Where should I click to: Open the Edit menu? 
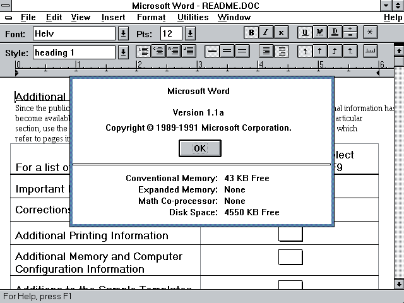pos(54,17)
